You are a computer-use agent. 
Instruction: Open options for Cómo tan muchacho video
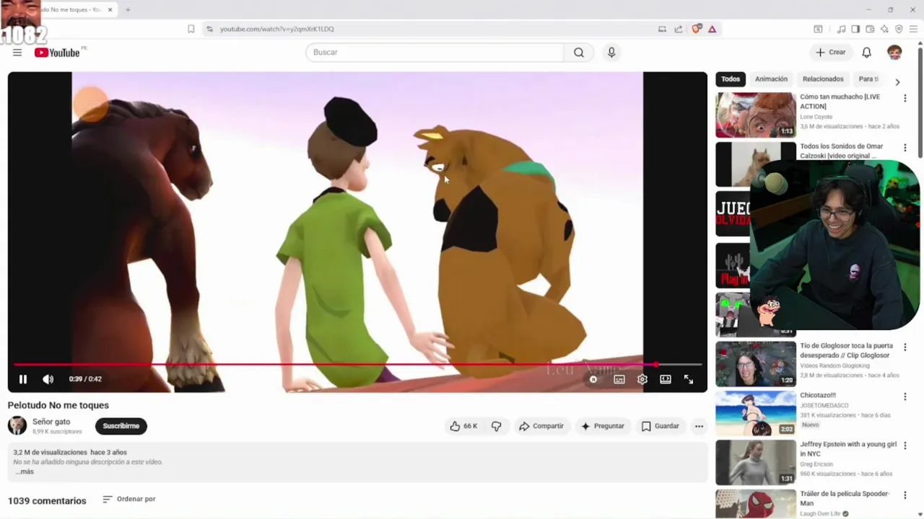[905, 98]
